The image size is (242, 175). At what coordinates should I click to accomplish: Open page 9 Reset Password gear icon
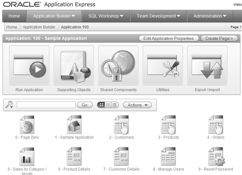216,157
